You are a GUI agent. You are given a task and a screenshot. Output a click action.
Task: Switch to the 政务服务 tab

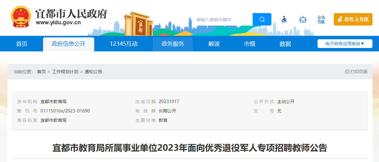173,44
